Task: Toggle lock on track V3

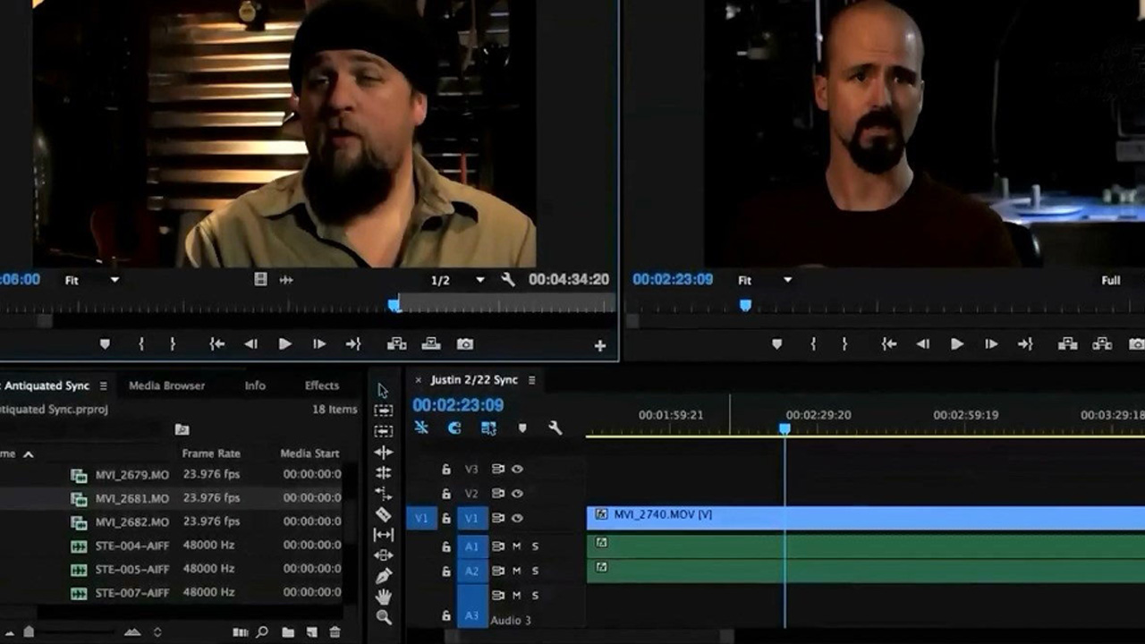Action: coord(445,469)
